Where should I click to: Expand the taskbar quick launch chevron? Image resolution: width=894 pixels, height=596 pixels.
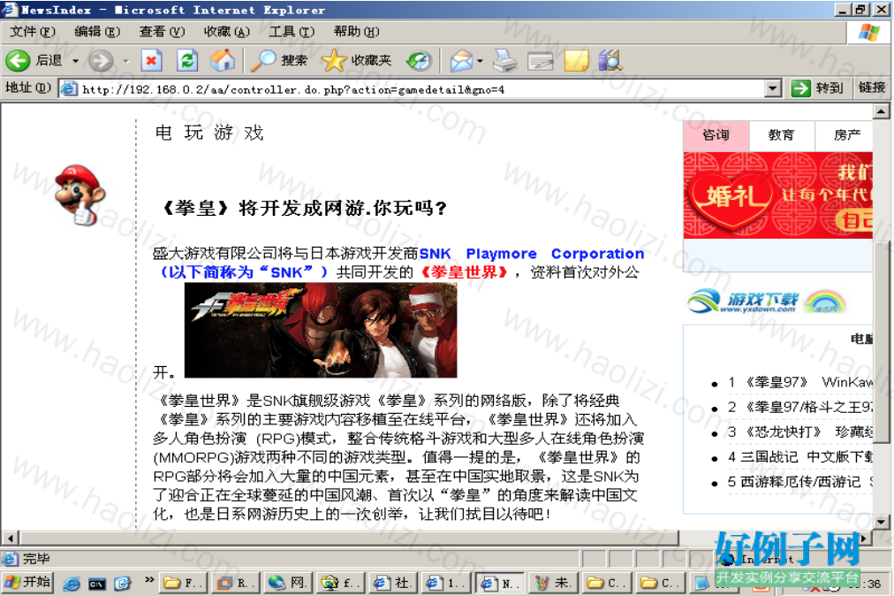149,580
